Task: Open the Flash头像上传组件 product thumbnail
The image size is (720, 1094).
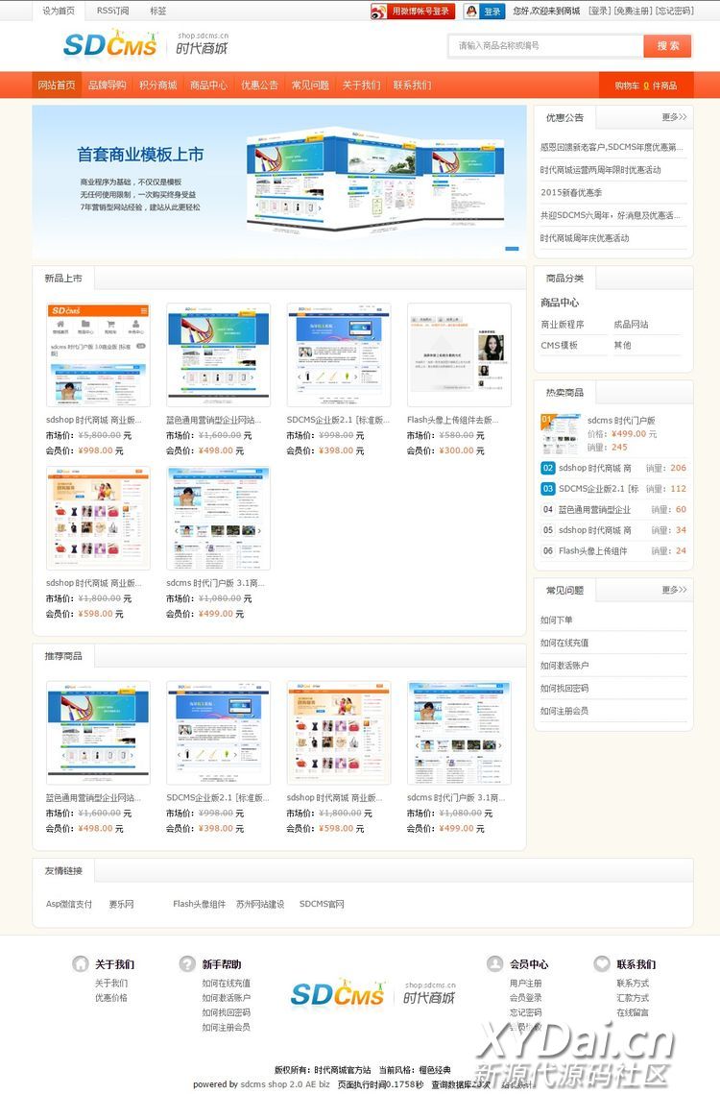Action: (459, 355)
